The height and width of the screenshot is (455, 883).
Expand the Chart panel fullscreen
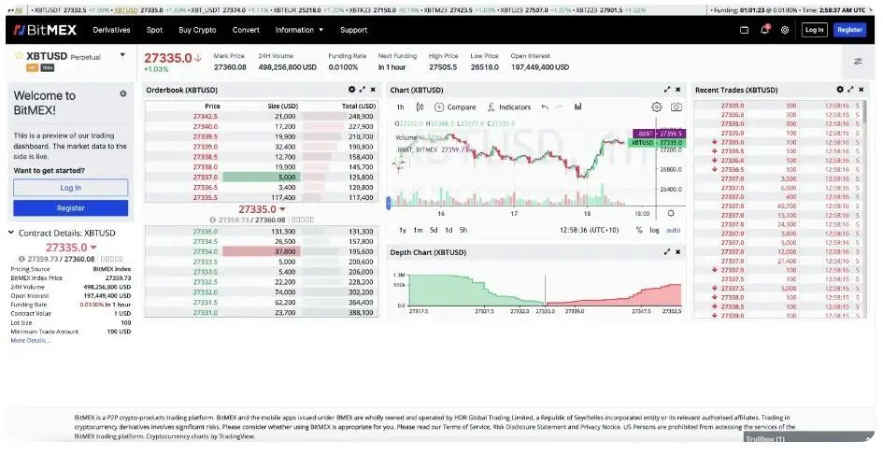click(667, 90)
